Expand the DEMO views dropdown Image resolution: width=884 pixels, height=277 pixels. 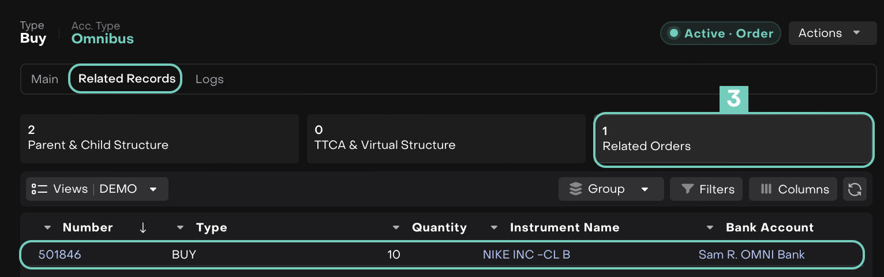click(x=153, y=189)
